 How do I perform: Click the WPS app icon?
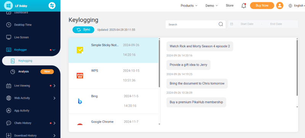80,75
